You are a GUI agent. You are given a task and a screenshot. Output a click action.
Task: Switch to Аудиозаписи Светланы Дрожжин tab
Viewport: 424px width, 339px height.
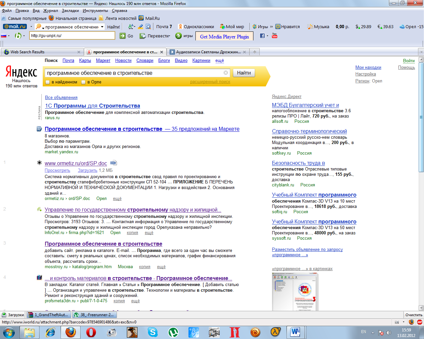tap(208, 52)
